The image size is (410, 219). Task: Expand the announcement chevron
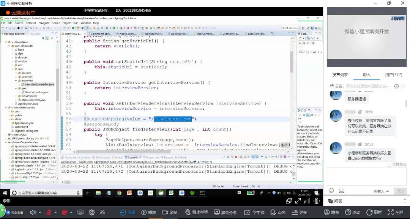(x=403, y=86)
